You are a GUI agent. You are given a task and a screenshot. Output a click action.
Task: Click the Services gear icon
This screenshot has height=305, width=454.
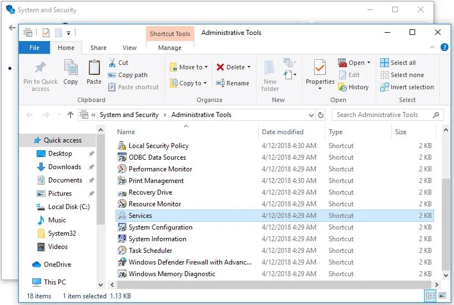[122, 216]
